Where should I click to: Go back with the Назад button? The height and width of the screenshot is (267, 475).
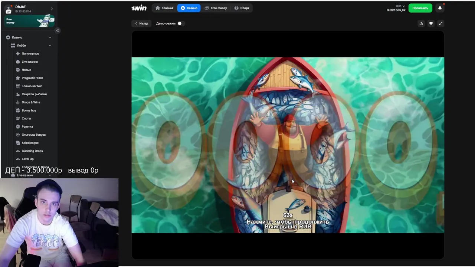(141, 23)
